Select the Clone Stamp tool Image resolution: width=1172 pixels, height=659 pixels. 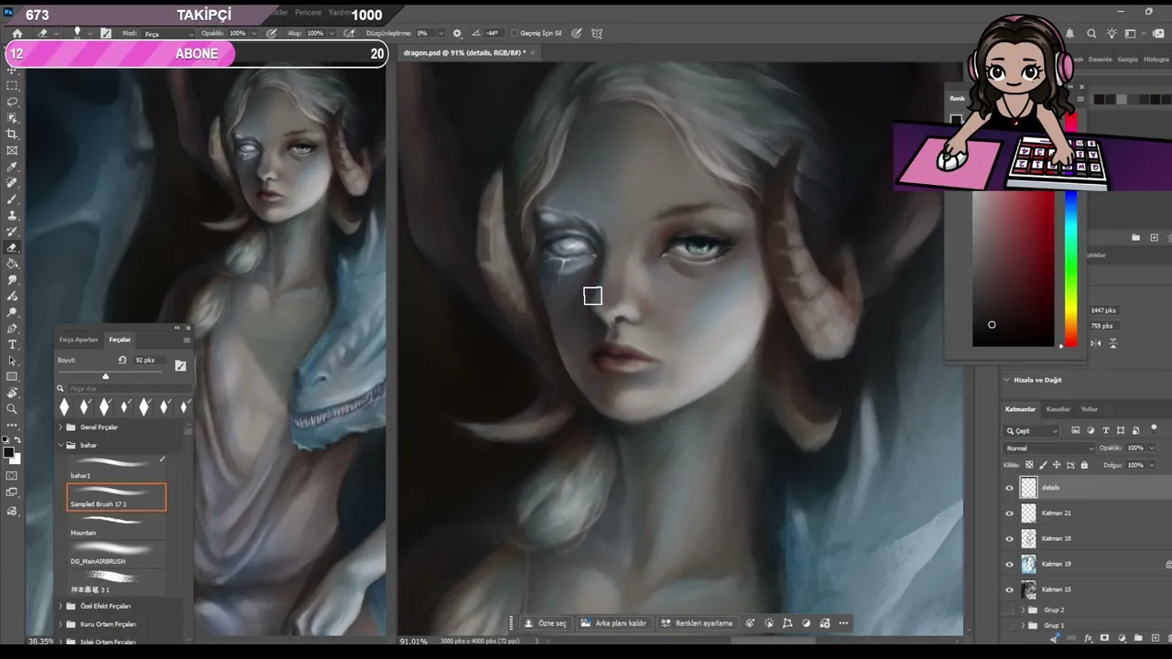[x=12, y=216]
